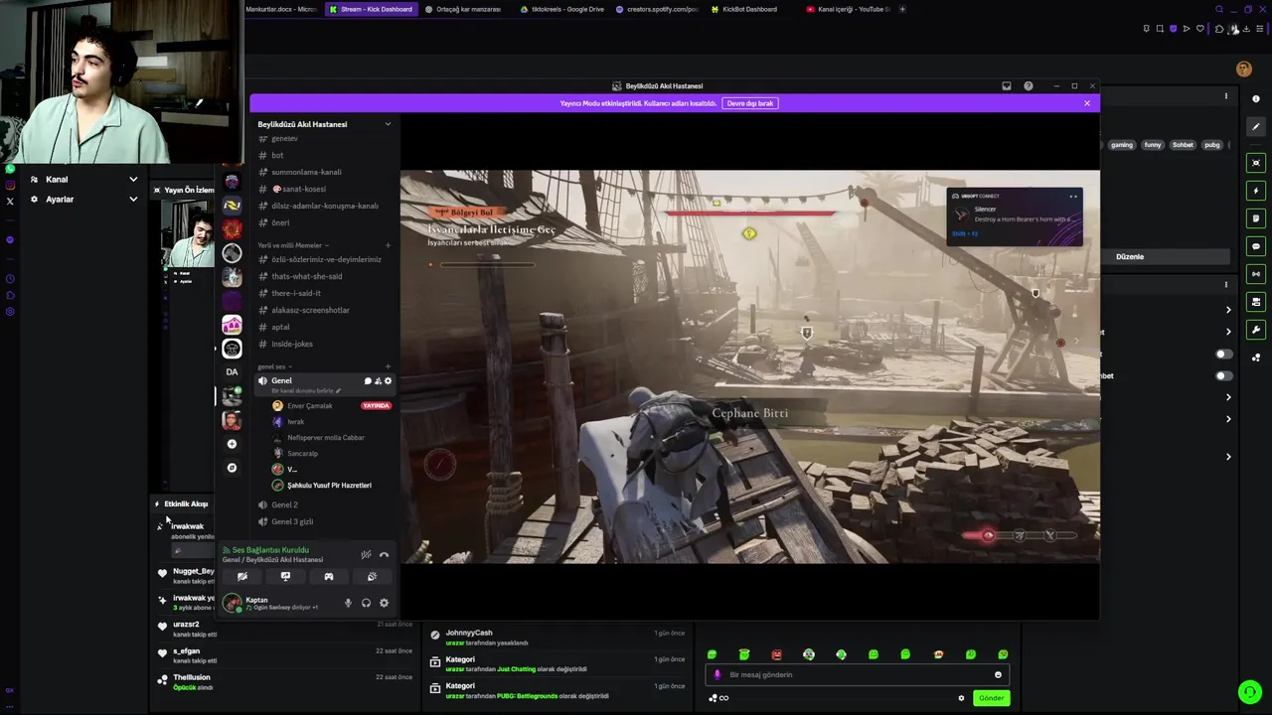Open the DA server icon
Viewport: 1272px width, 715px height.
point(232,372)
